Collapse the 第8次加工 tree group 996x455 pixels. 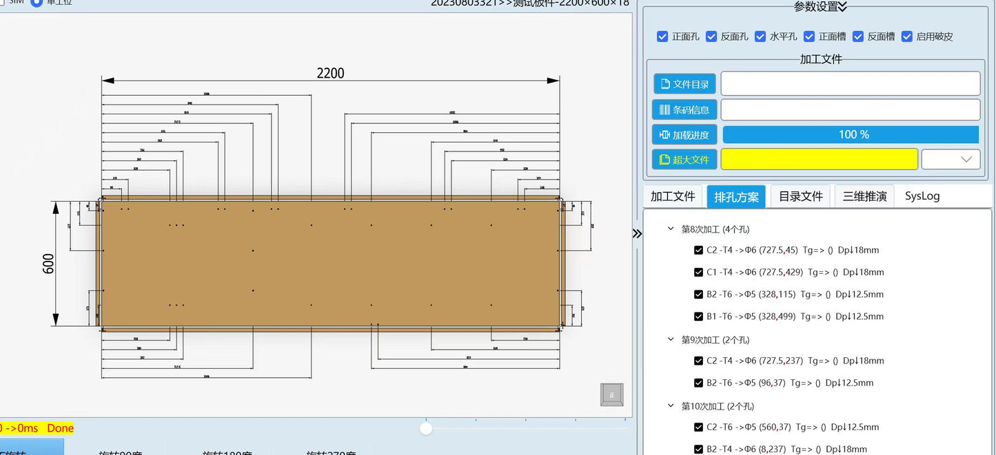(671, 229)
